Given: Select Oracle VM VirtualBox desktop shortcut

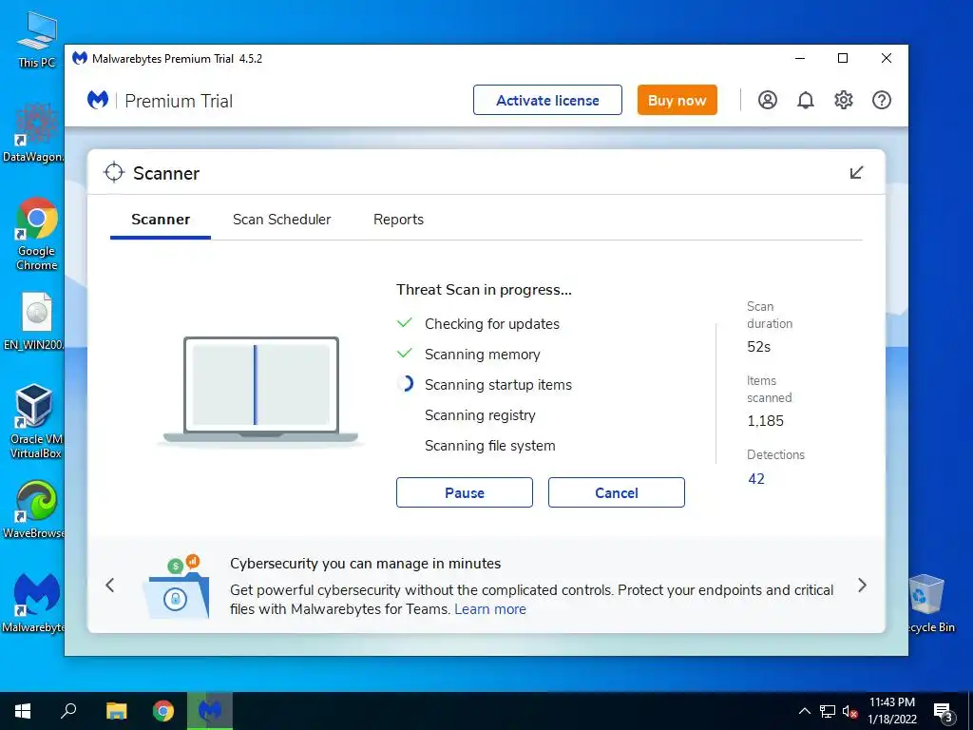Looking at the screenshot, I should (35, 421).
